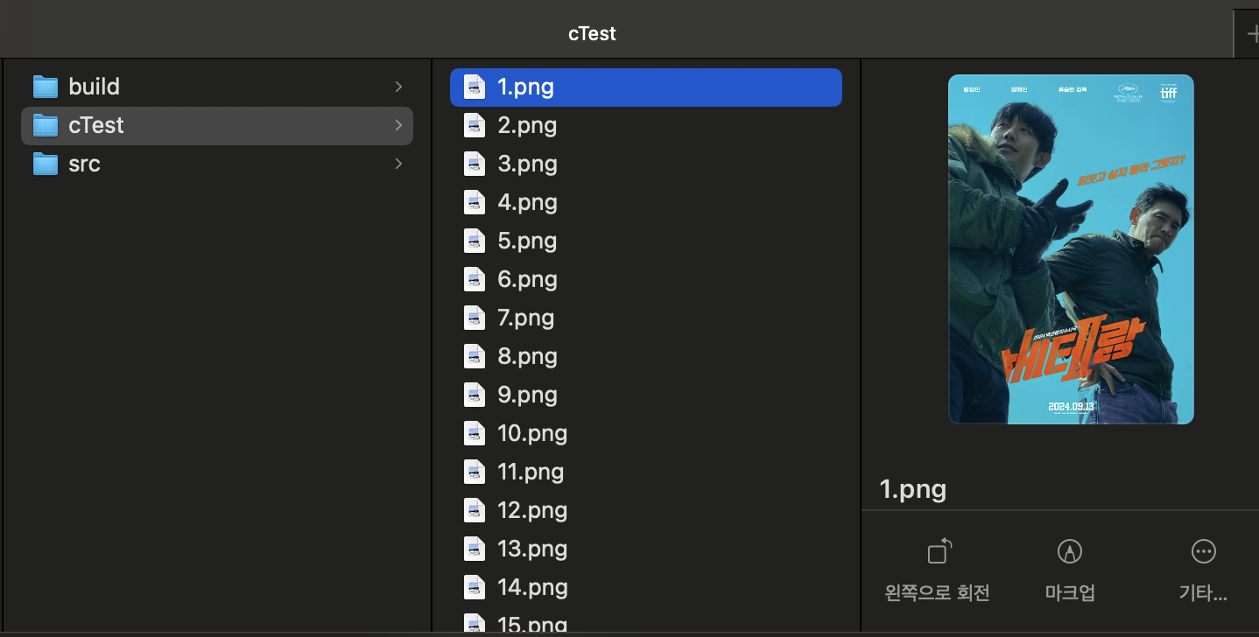Screen dimensions: 1259x637
Task: Click the 2.png file icon
Action: pos(475,125)
